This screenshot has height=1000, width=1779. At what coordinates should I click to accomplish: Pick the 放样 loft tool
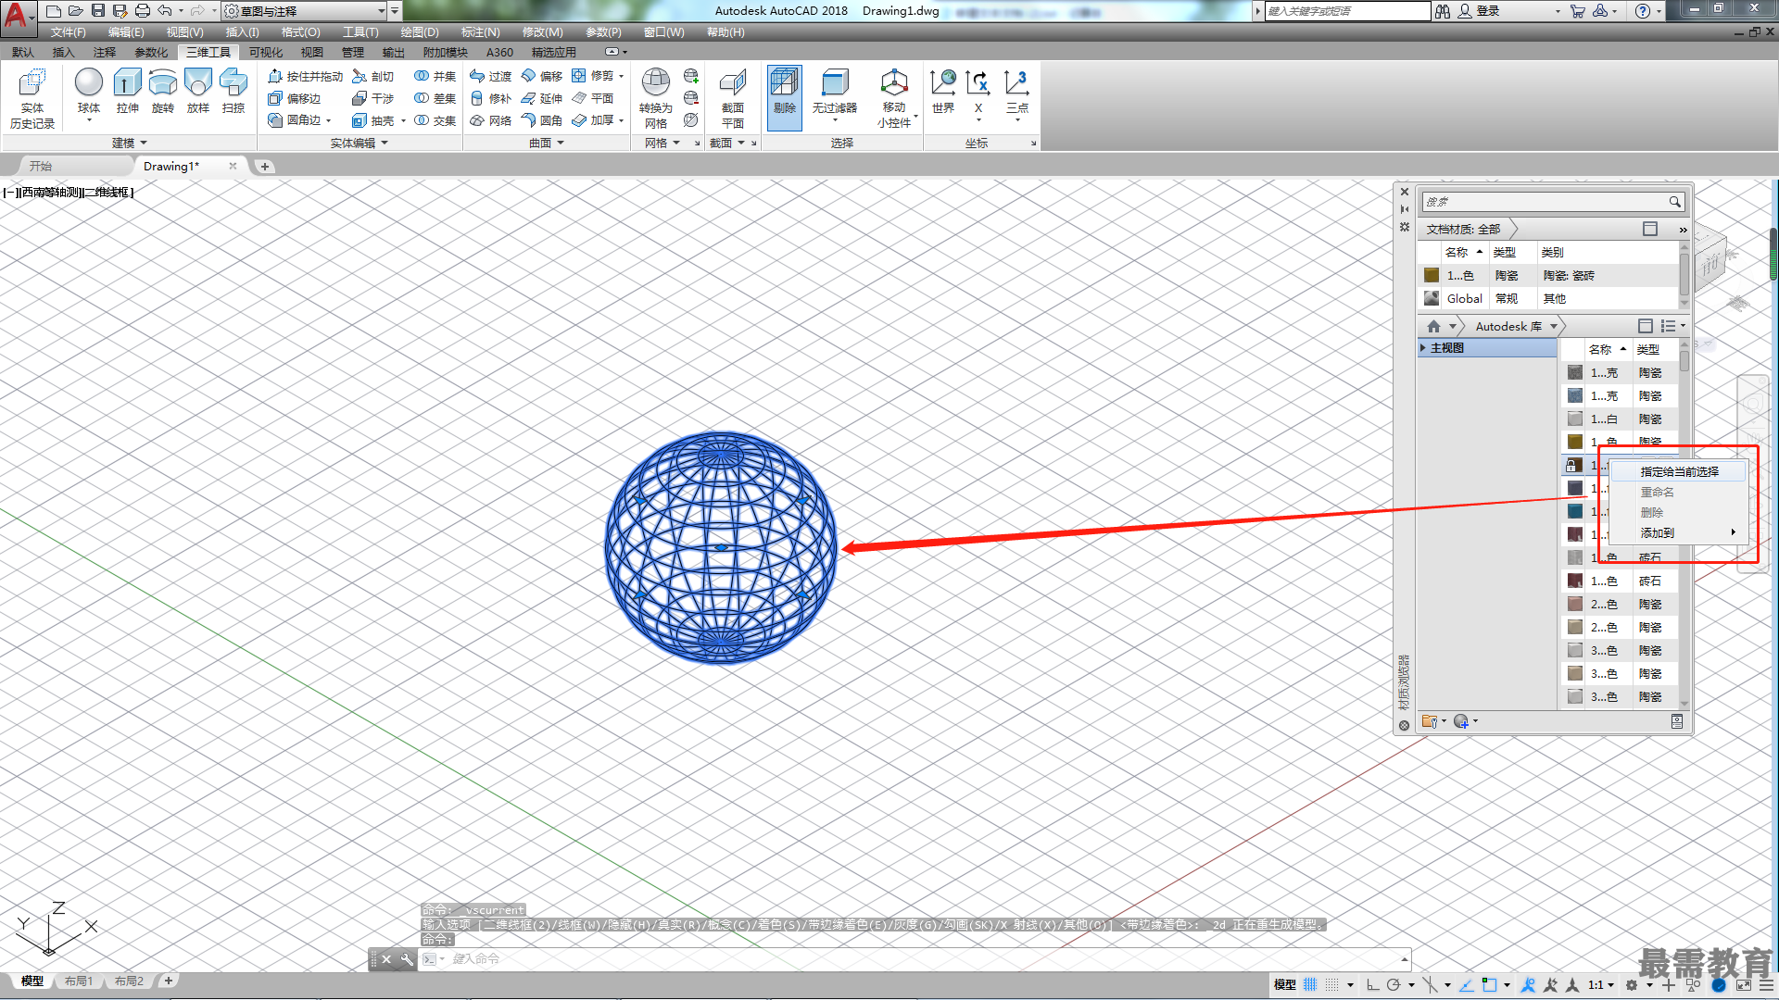pyautogui.click(x=198, y=91)
